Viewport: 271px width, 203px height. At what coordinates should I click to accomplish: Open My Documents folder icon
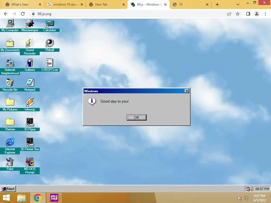pyautogui.click(x=10, y=45)
